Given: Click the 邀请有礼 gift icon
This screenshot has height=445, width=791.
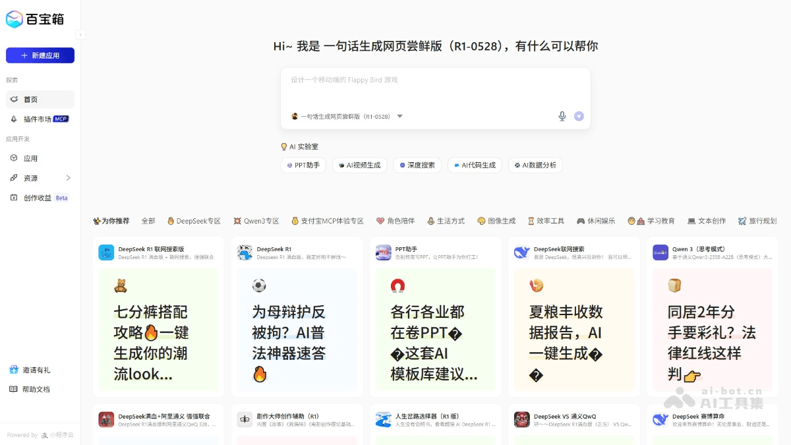Looking at the screenshot, I should (x=15, y=369).
